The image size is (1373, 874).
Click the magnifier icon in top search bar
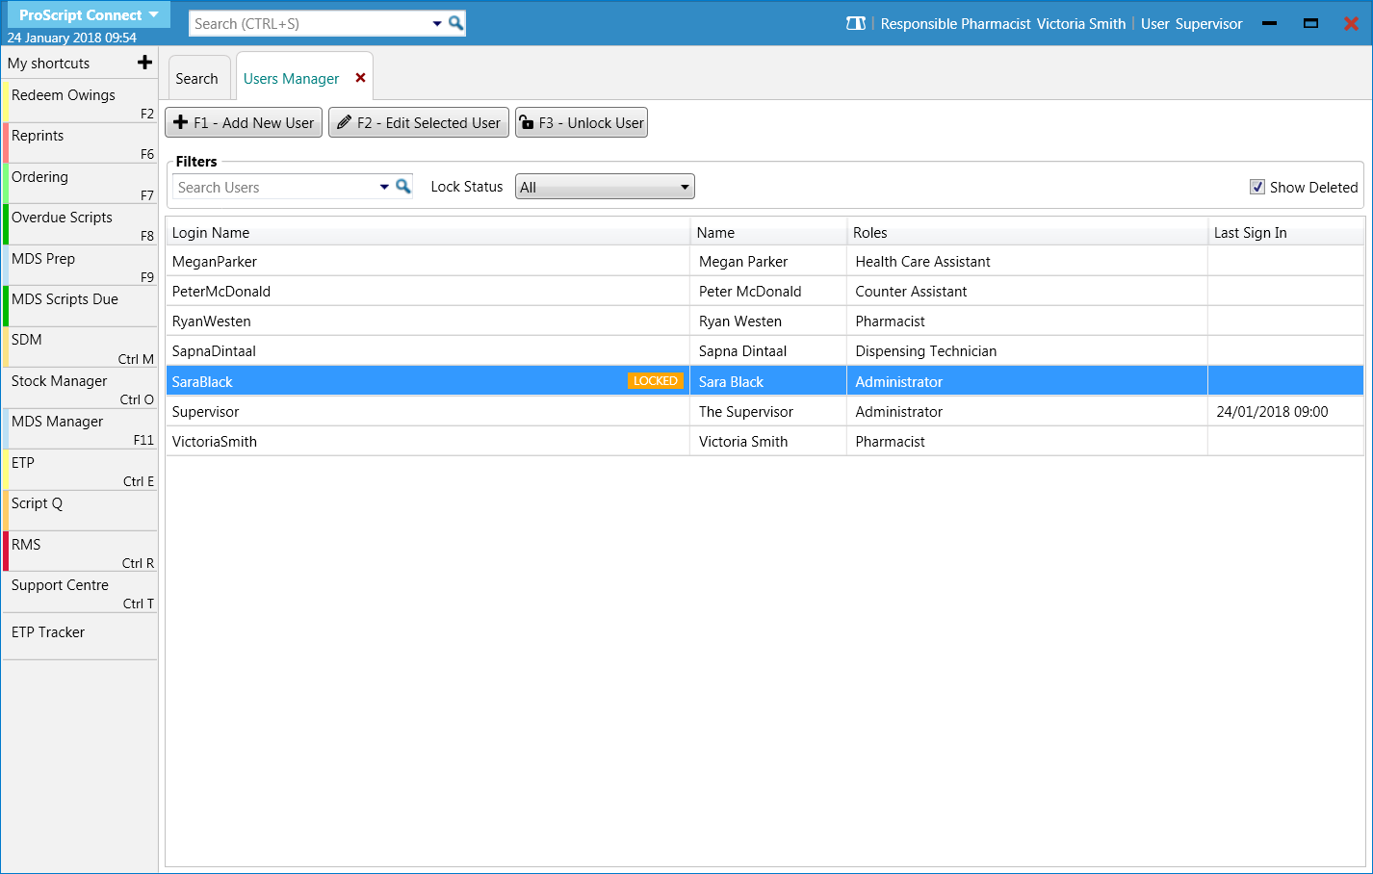point(456,23)
